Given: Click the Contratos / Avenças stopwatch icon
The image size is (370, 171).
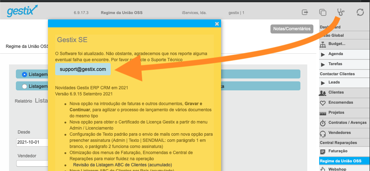Looking at the screenshot, I should click(x=322, y=123).
